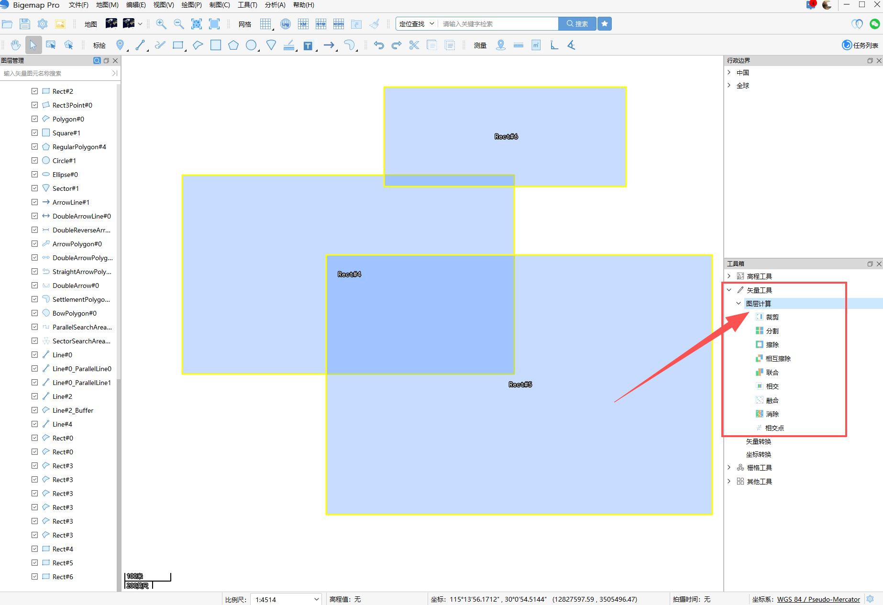Expand the 全球 boundary tree node
883x605 pixels.
point(729,85)
